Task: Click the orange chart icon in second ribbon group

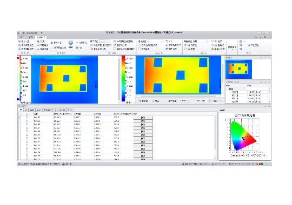Action: tap(38, 49)
